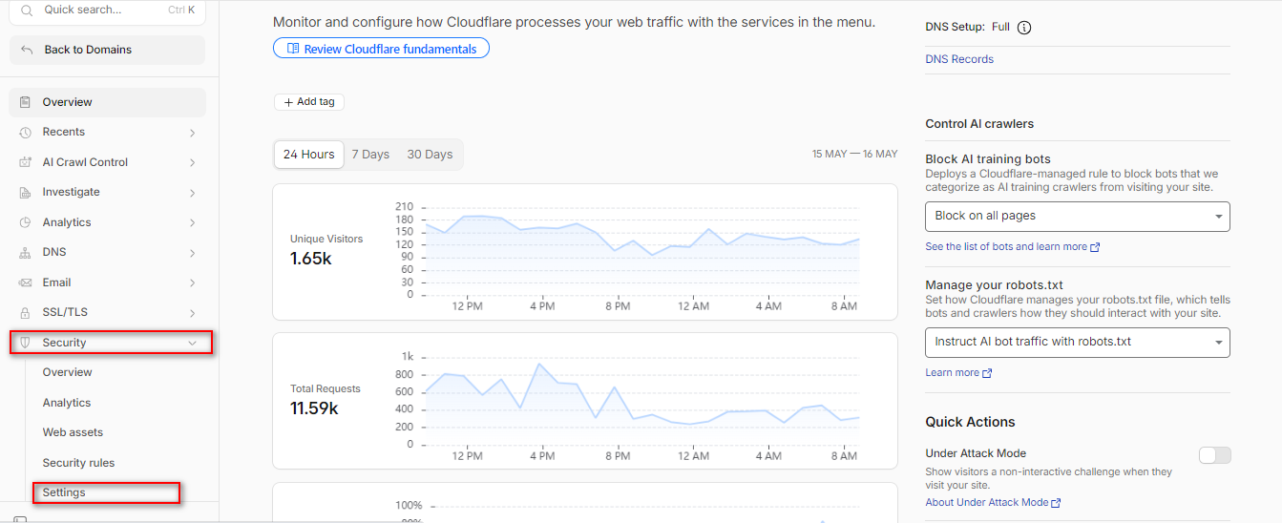Click Review Cloudflare fundamentals button
Image resolution: width=1282 pixels, height=523 pixels.
click(381, 49)
